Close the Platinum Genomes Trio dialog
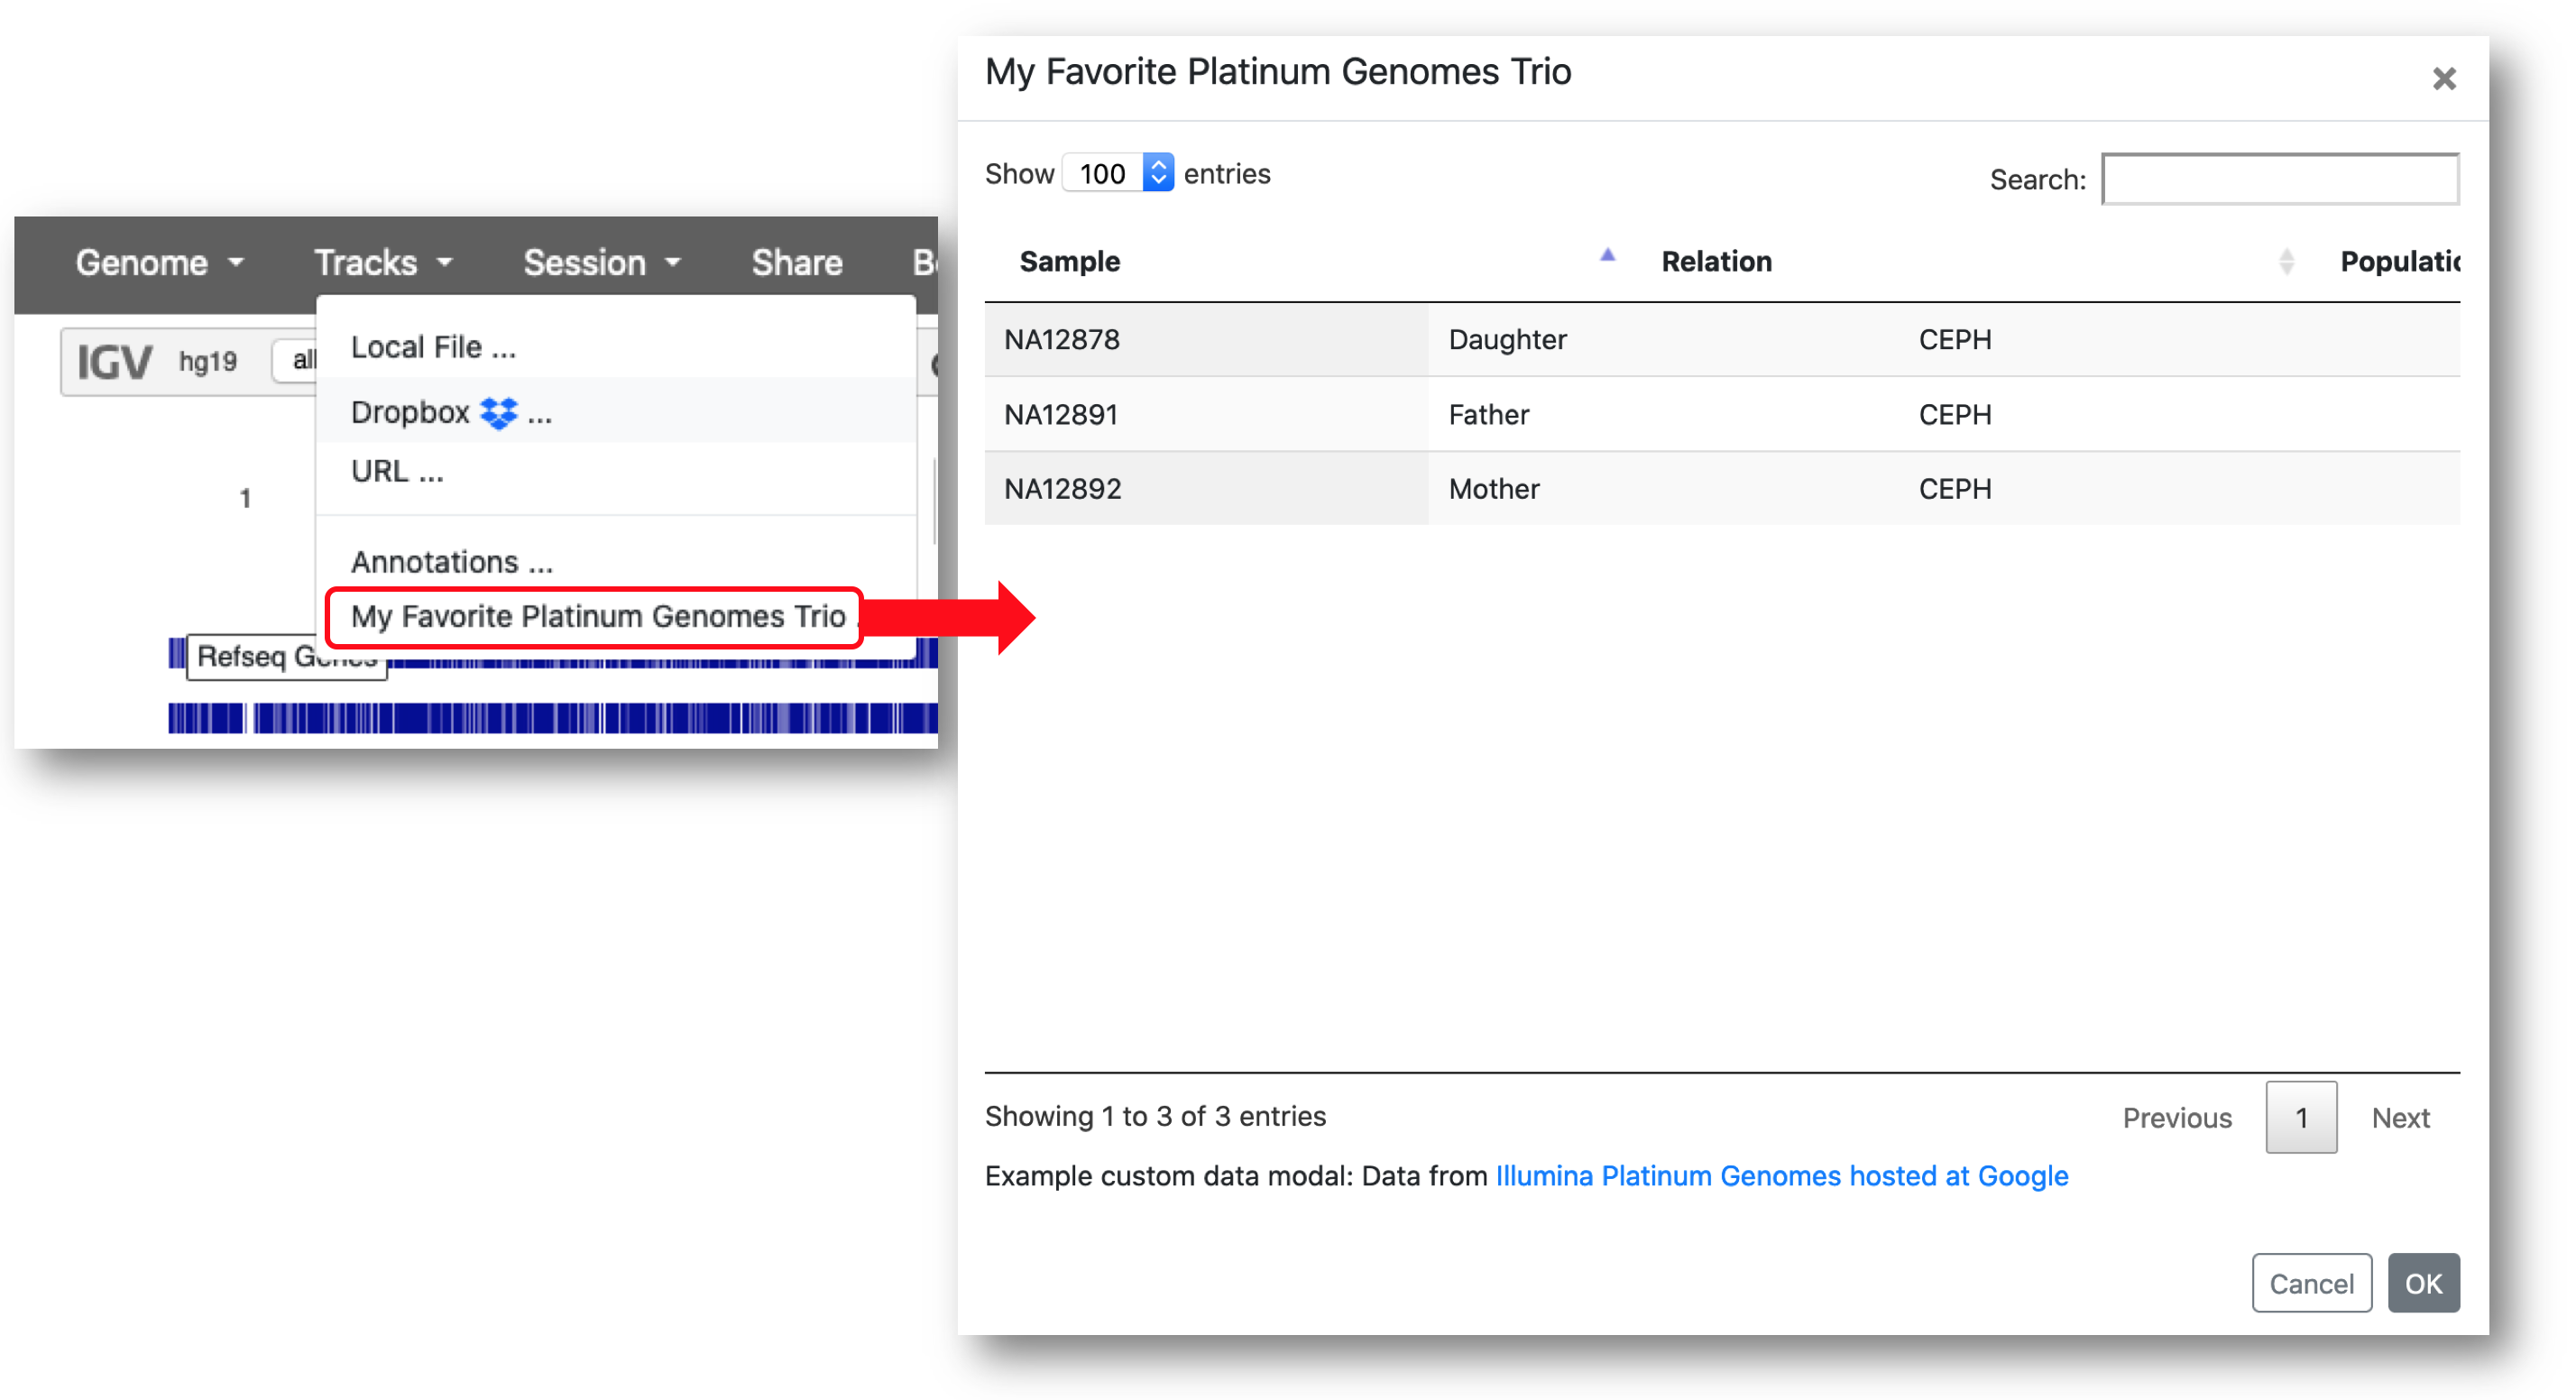 point(2443,79)
